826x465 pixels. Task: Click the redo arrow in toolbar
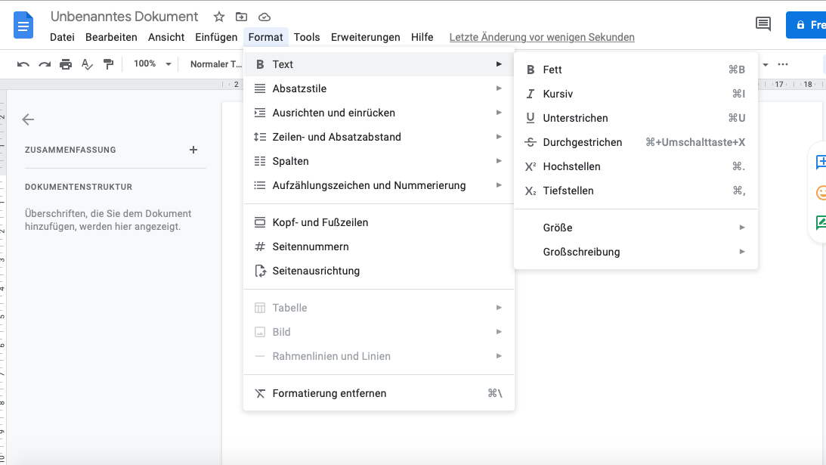tap(45, 64)
